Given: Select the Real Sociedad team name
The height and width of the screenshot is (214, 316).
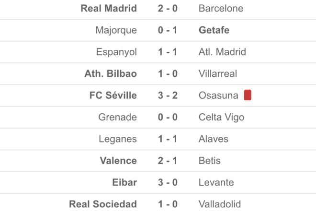Looking at the screenshot, I should [x=103, y=204].
